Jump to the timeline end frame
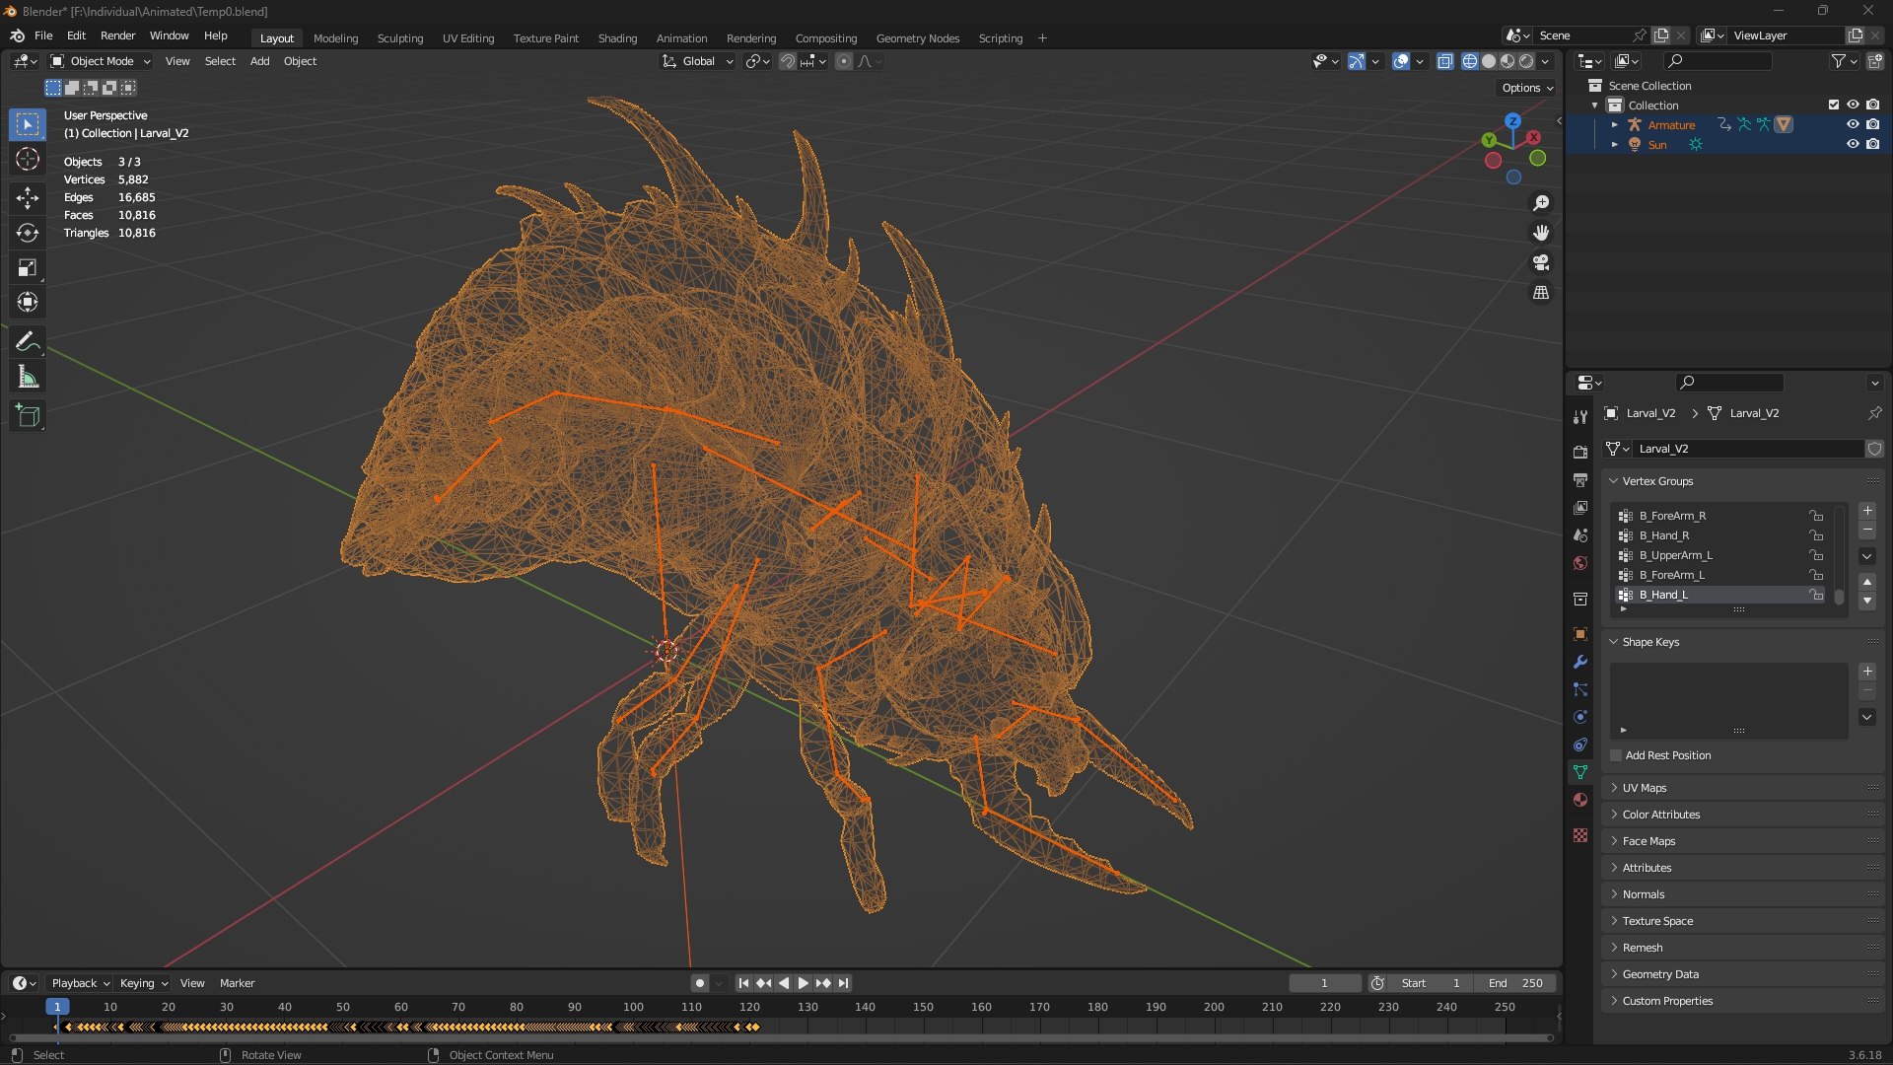Viewport: 1893px width, 1065px height. [x=844, y=983]
